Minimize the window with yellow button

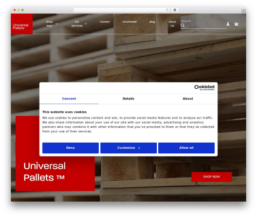coord(19,10)
